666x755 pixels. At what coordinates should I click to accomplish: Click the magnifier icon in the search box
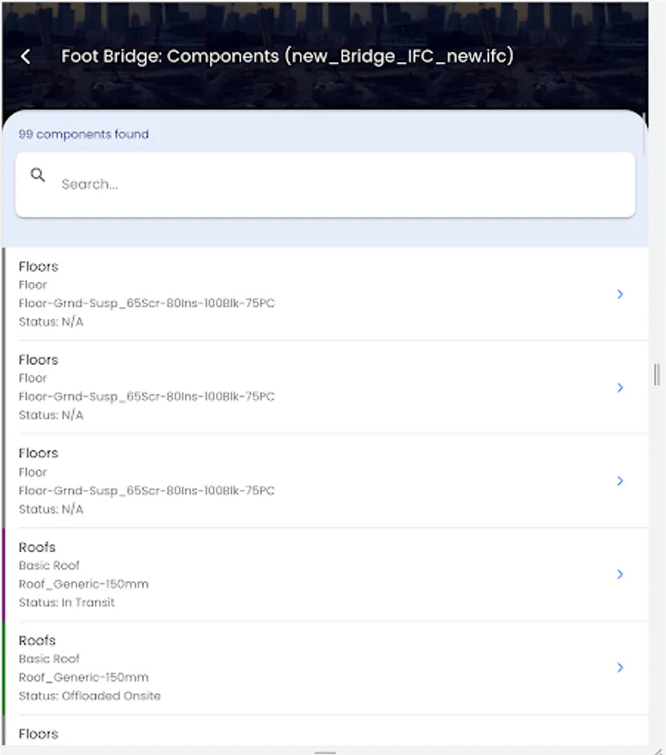coord(38,175)
